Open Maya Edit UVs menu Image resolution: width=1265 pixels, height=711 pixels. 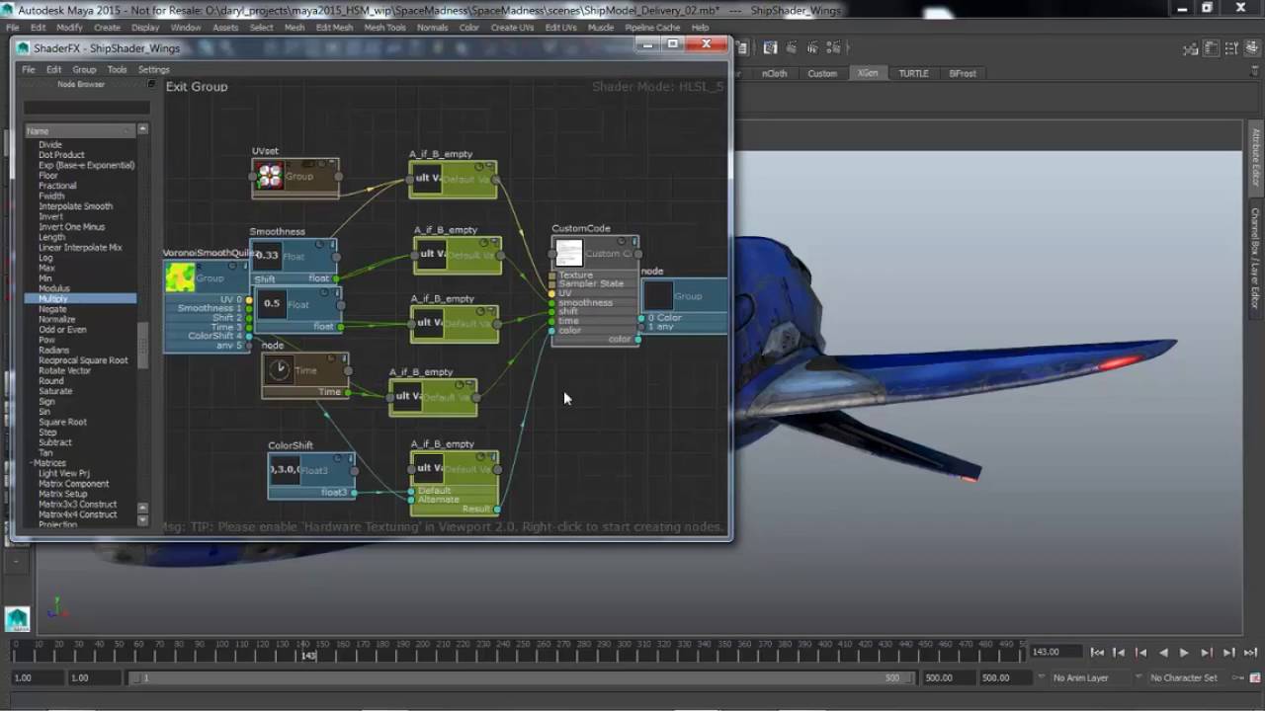coord(560,28)
